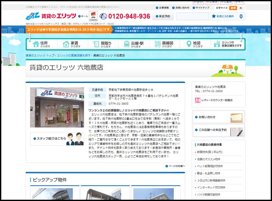
Task: Search by address via the house icon
Action: (36, 44)
